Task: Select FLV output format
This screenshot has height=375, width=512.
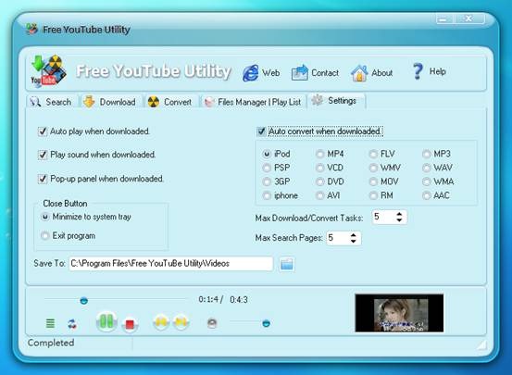Action: point(373,154)
